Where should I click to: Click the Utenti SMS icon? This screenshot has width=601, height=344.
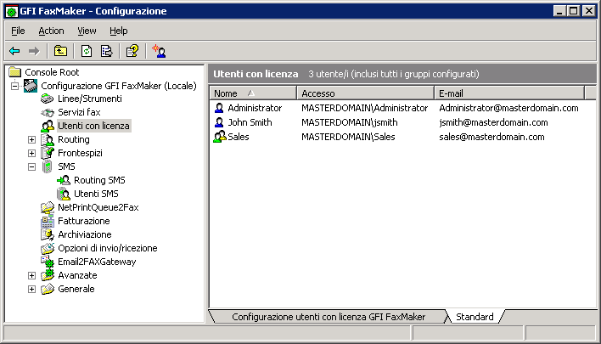(x=64, y=194)
